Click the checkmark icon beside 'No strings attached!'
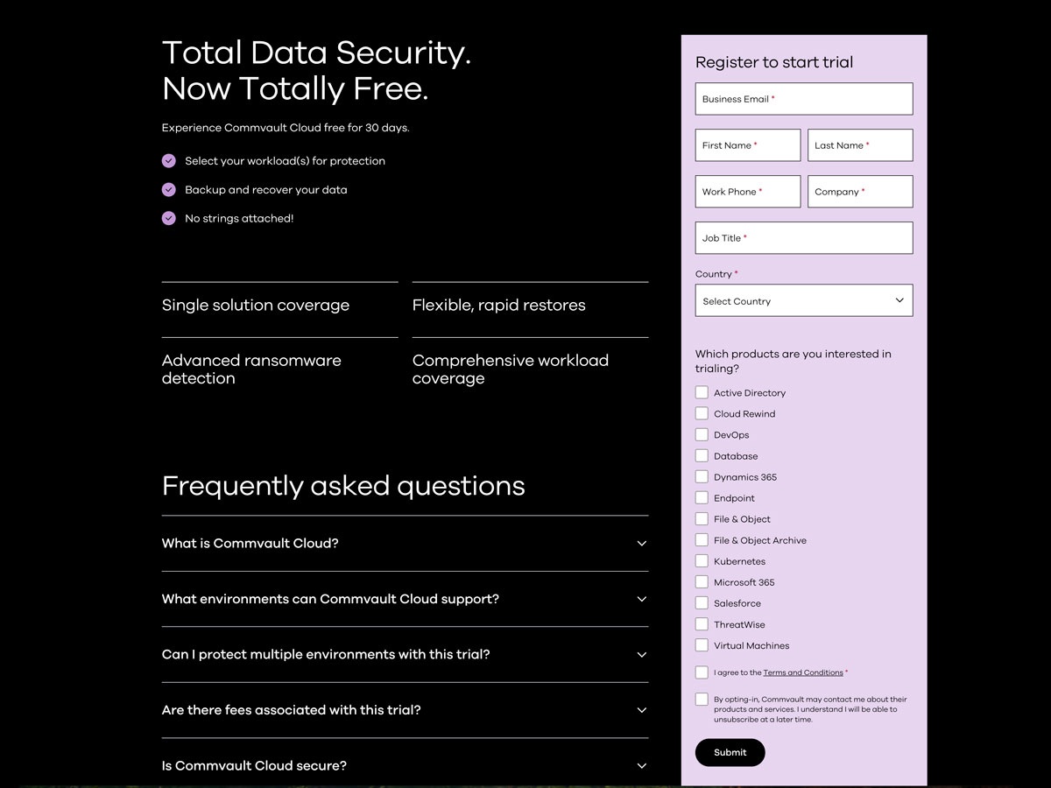Image resolution: width=1051 pixels, height=788 pixels. pos(169,219)
